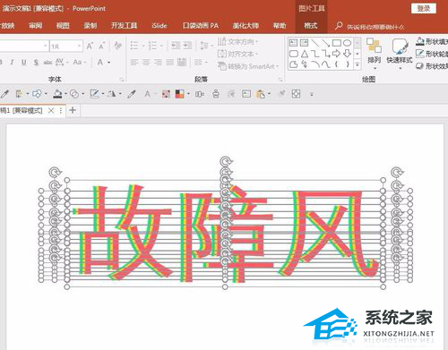The width and height of the screenshot is (448, 350).
Task: Switch to the iSlide ribbon tab
Action: click(159, 26)
